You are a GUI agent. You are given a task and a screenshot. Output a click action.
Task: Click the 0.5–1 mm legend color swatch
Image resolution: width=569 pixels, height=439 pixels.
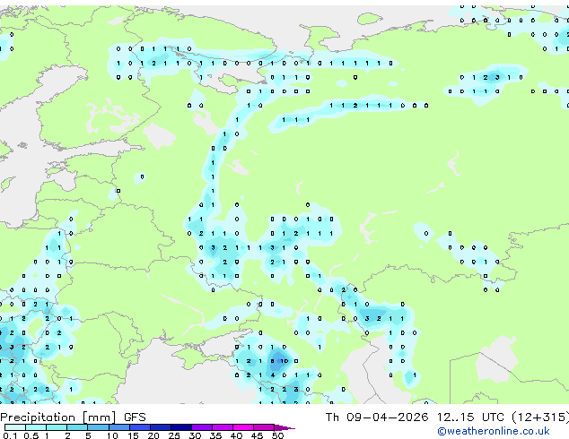36,427
